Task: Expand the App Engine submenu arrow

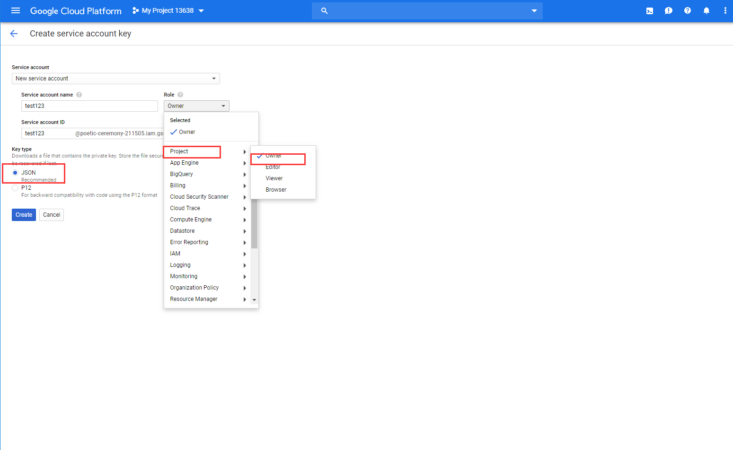Action: click(x=245, y=163)
